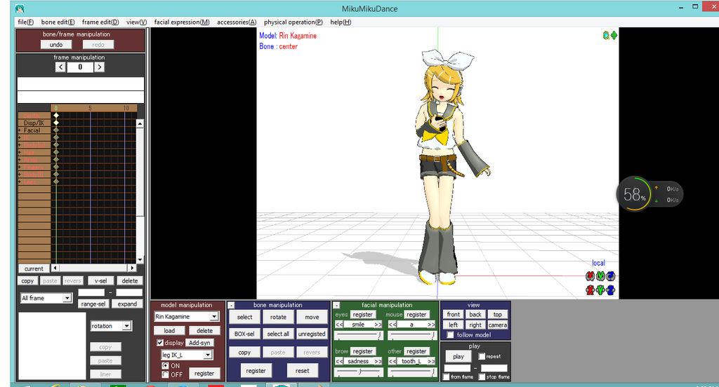The height and width of the screenshot is (387, 719).
Task: Click the play button
Action: (x=459, y=356)
